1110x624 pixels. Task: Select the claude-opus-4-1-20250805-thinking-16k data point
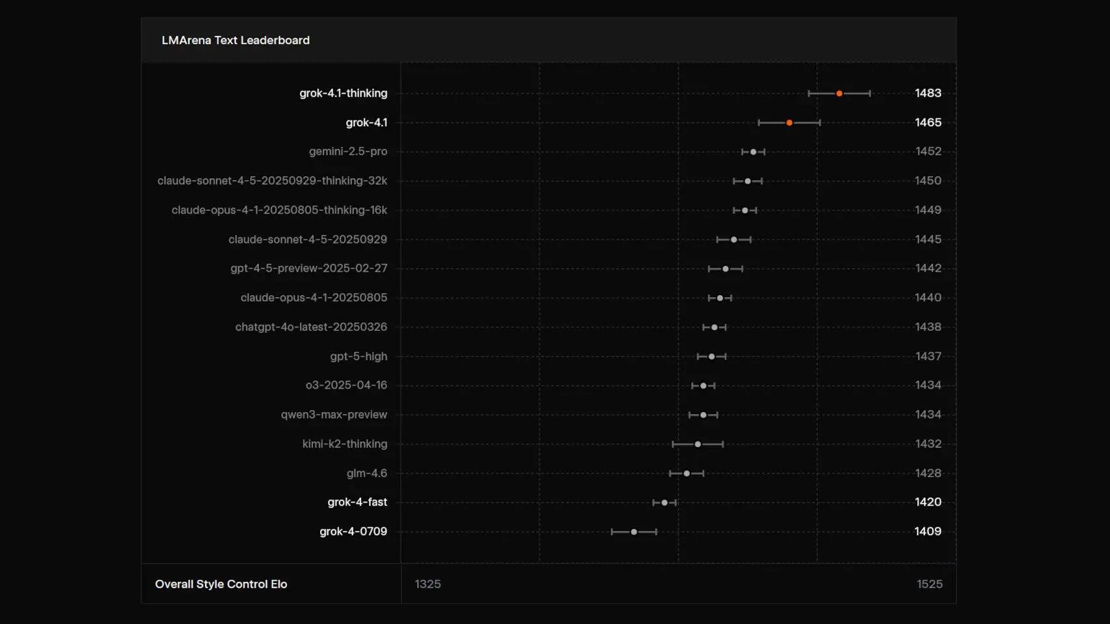pos(745,211)
